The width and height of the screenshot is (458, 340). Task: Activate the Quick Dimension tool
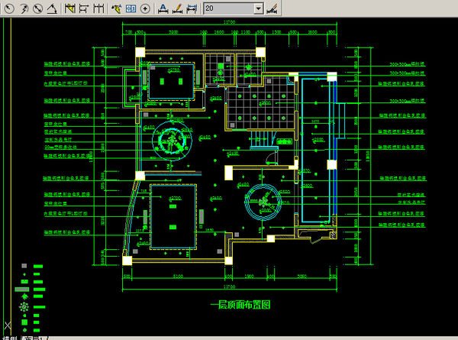pyautogui.click(x=69, y=8)
